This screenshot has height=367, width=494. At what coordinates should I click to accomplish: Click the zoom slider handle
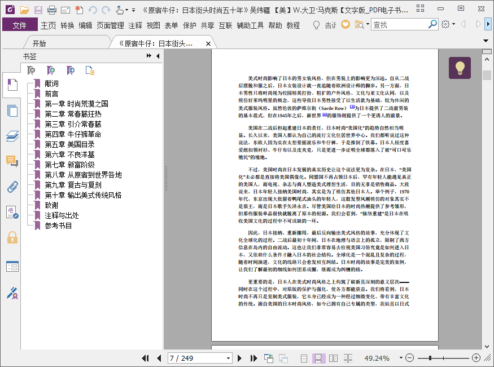(430, 358)
